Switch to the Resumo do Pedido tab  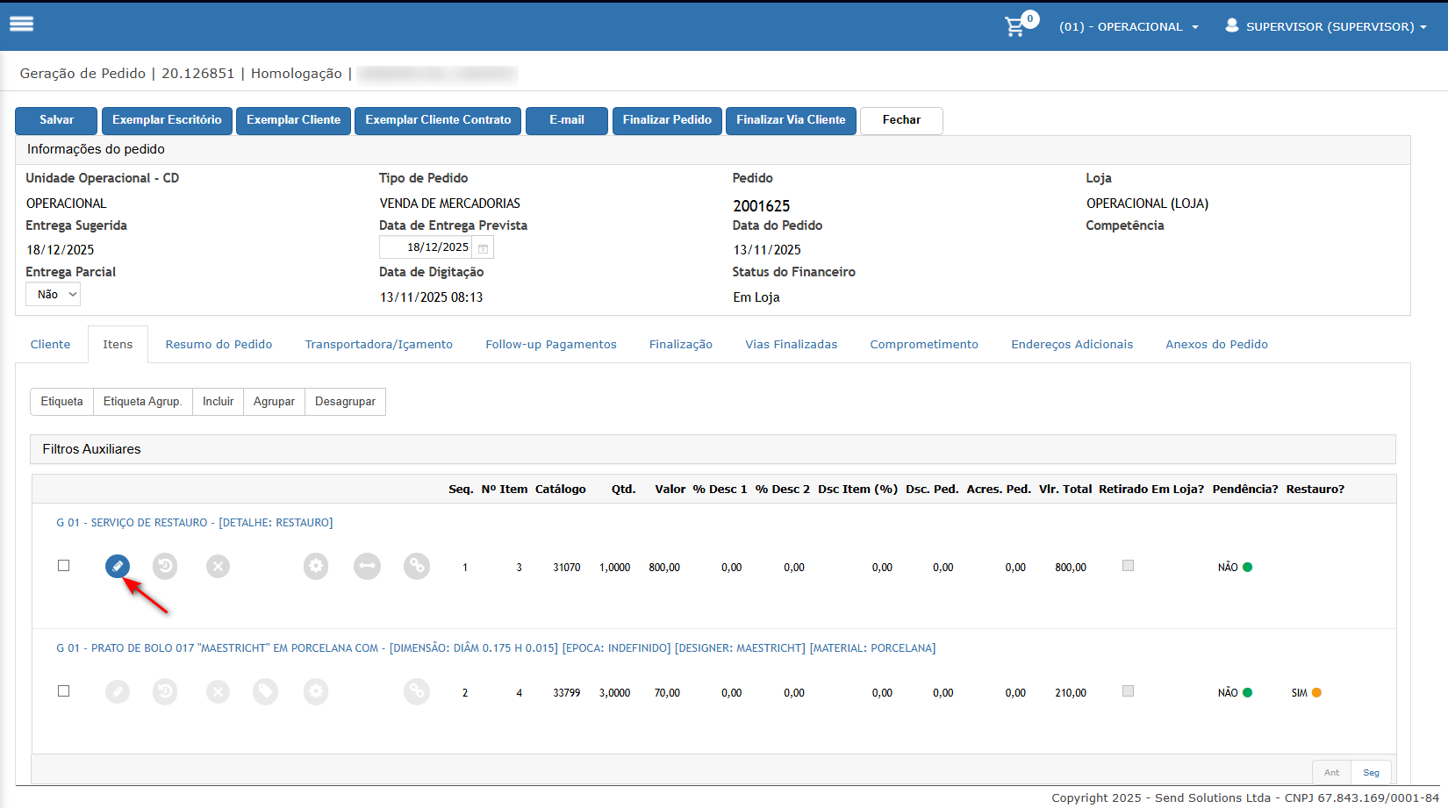coord(219,345)
